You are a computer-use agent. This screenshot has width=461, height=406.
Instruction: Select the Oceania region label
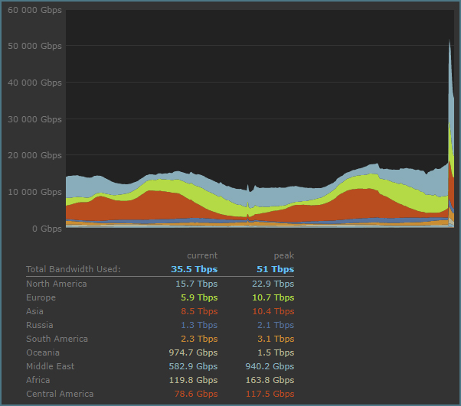click(43, 352)
